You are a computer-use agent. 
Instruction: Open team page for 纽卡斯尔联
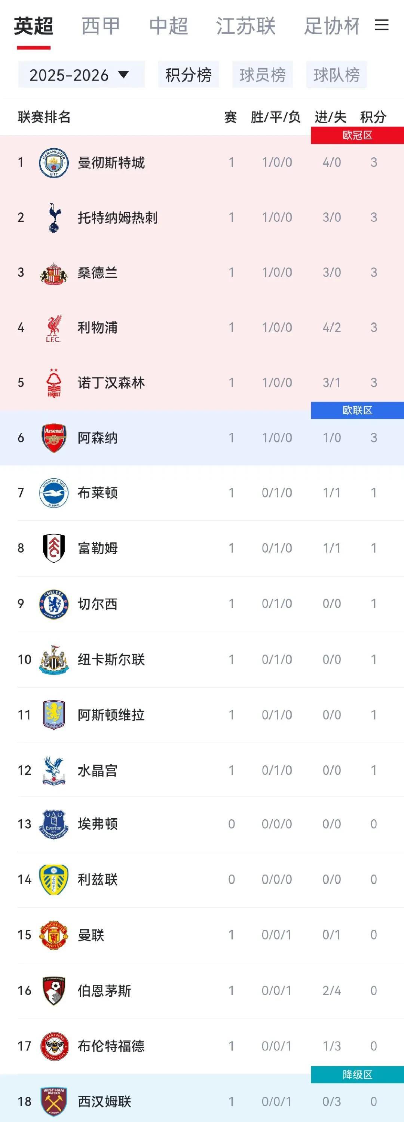coord(111,659)
